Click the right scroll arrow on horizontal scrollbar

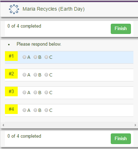[x=136, y=125]
